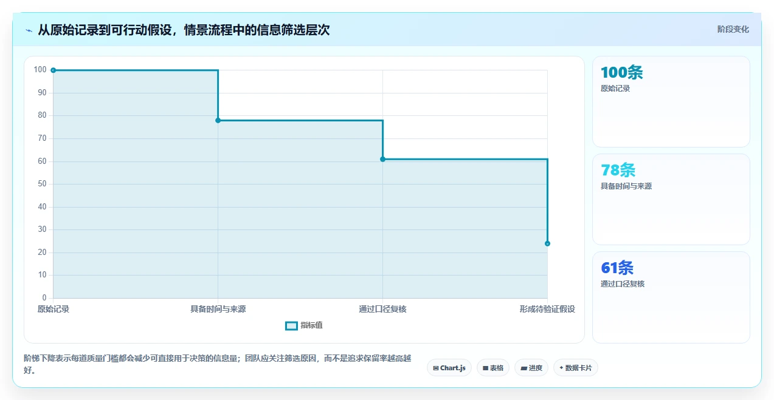Click the y-axis value 50
The height and width of the screenshot is (400, 774).
(42, 184)
